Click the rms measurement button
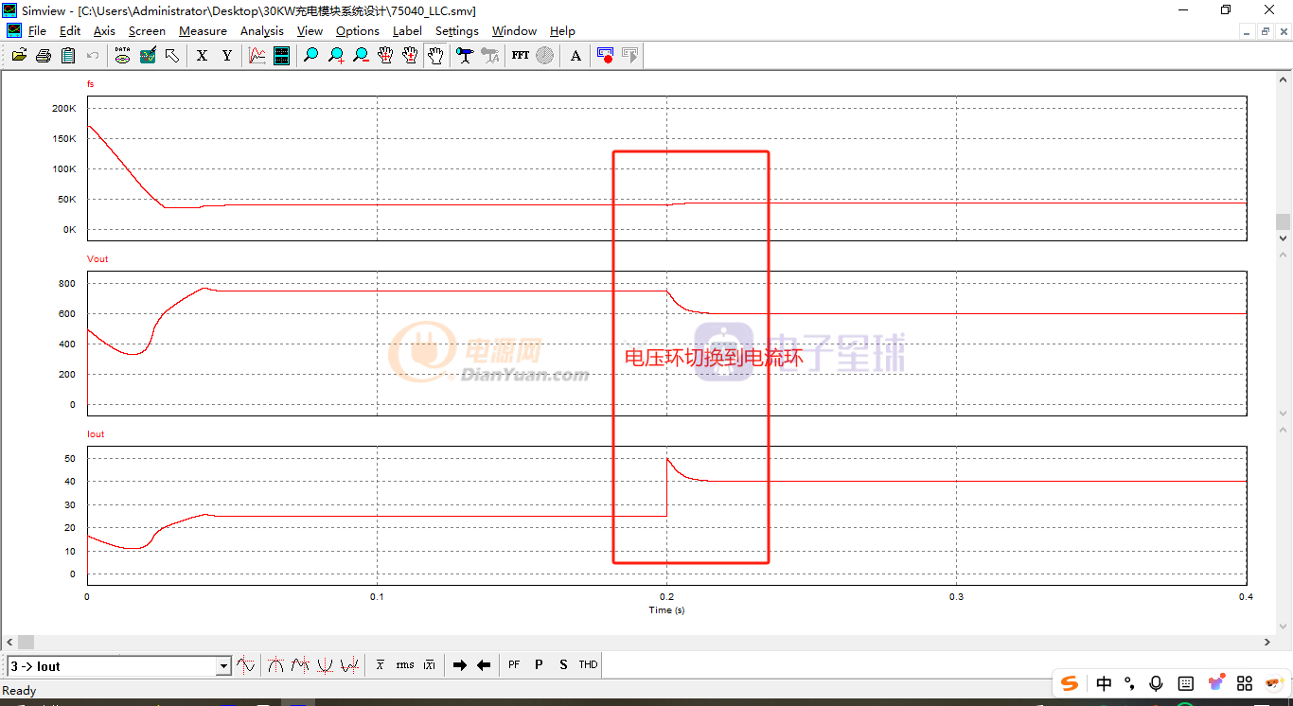This screenshot has height=706, width=1293. coord(405,665)
